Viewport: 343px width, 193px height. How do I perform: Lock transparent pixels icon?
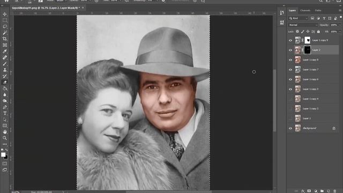(297, 32)
